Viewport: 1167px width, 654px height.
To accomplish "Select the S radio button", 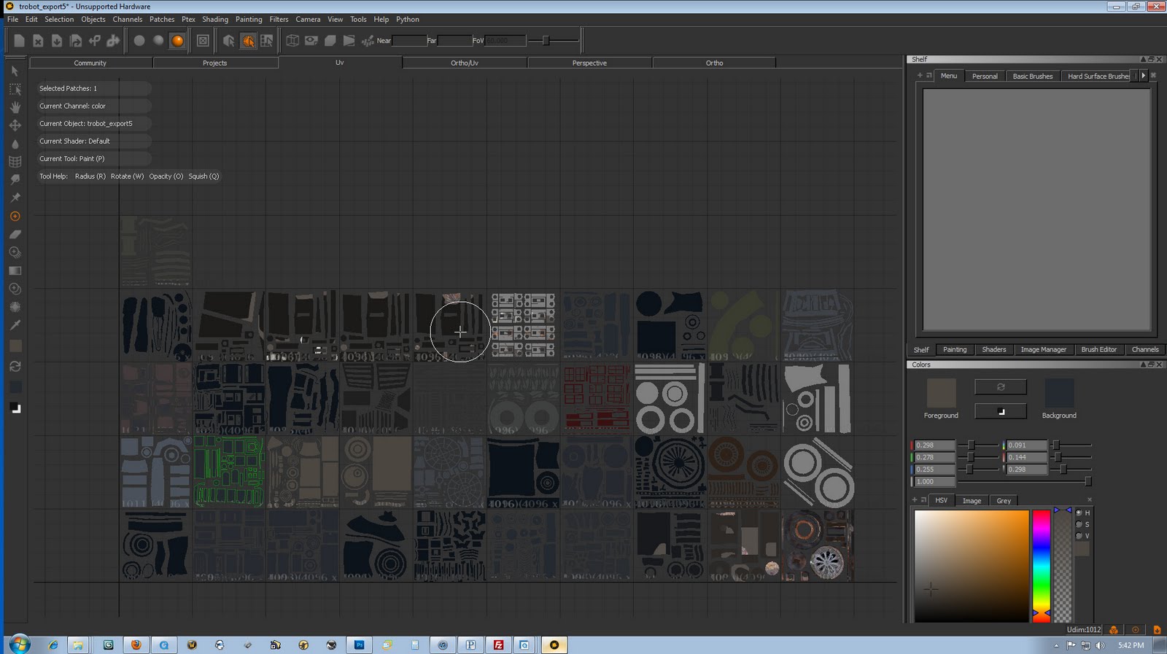I will pyautogui.click(x=1079, y=524).
